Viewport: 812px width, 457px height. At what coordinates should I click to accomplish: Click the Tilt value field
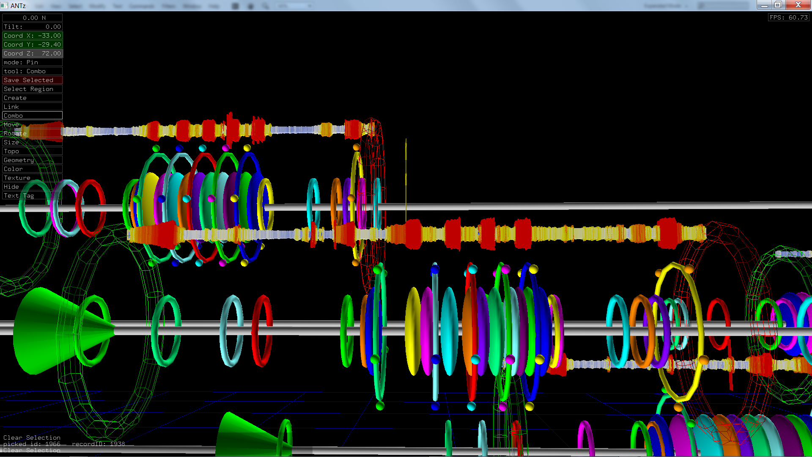point(32,27)
